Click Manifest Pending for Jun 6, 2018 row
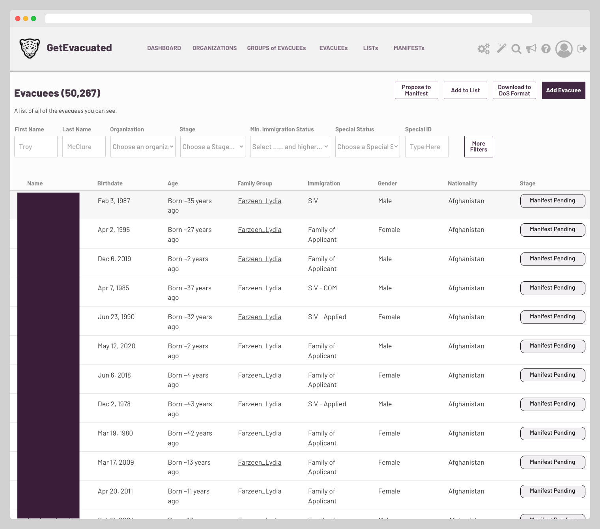Screen dimensions: 600x529 [x=553, y=375]
